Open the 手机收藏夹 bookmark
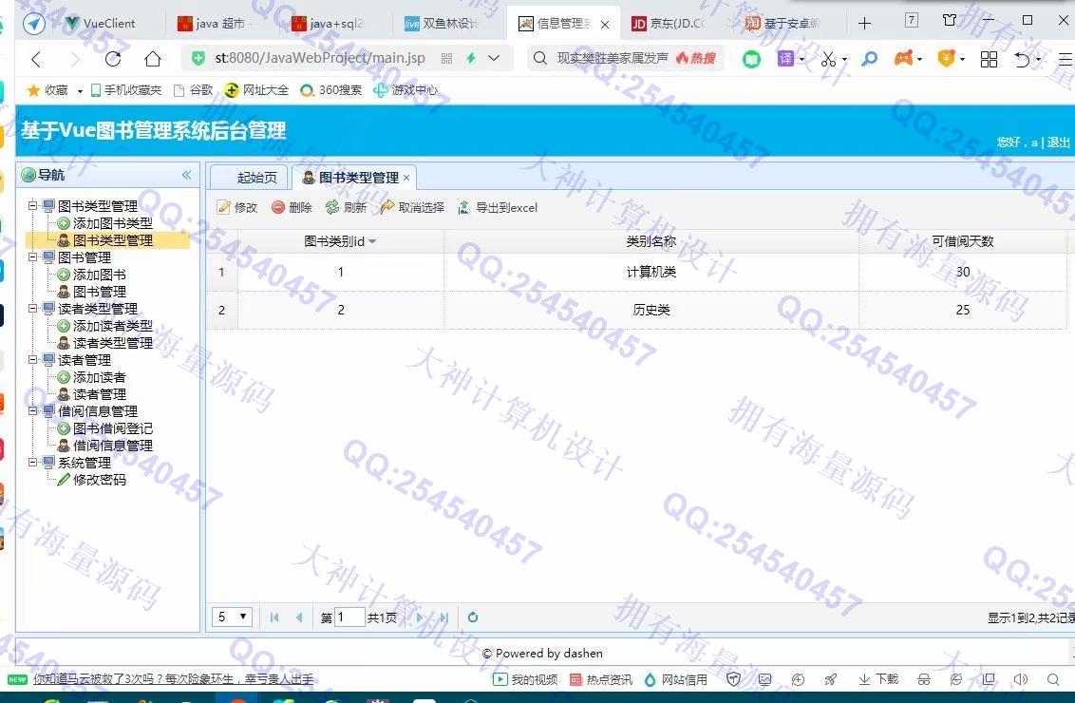 pos(126,90)
